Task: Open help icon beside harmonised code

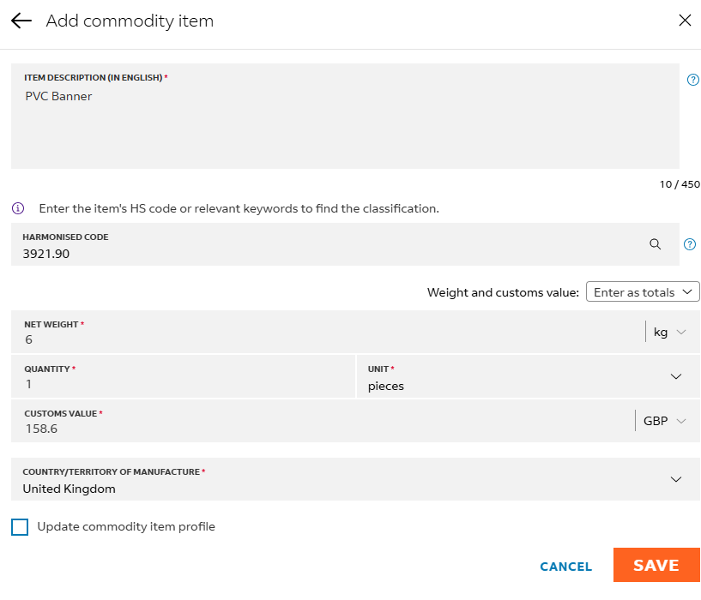Action: point(690,244)
